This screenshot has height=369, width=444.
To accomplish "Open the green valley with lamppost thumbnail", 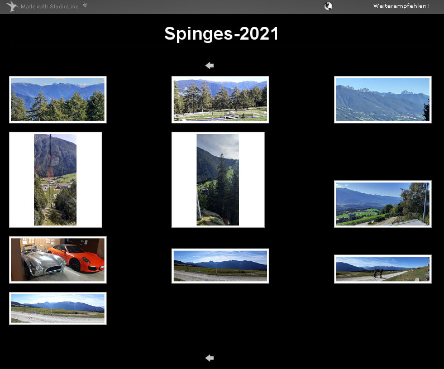I will click(383, 204).
